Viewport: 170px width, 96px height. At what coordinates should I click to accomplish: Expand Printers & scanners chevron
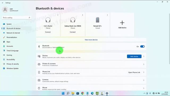coord(144,64)
